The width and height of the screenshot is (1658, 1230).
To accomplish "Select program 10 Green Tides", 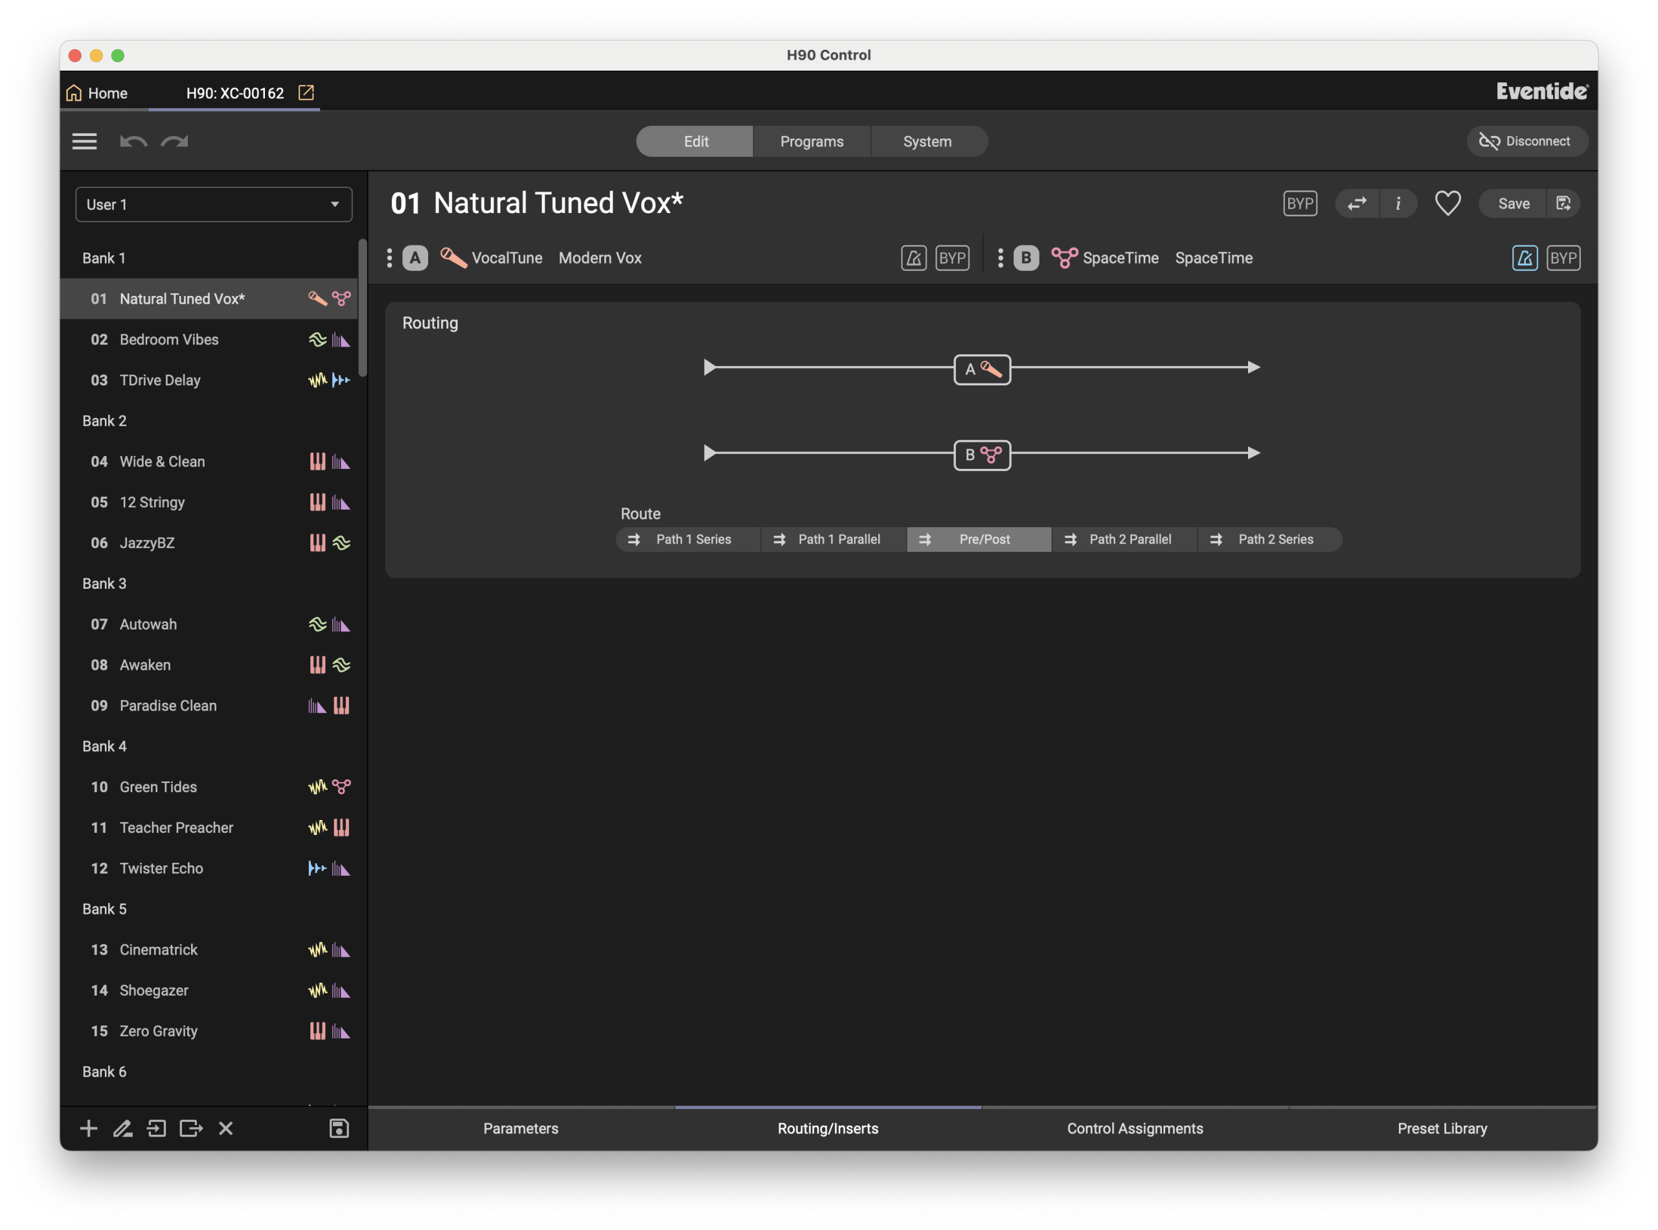I will [209, 787].
